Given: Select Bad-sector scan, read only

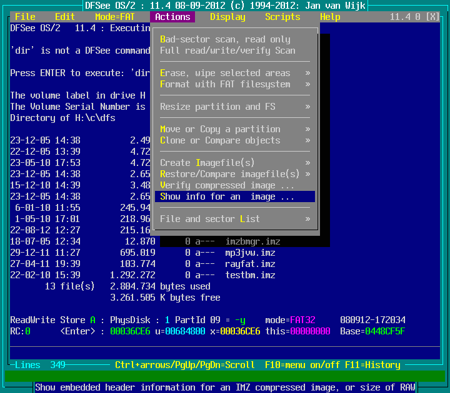Looking at the screenshot, I should tap(225, 39).
